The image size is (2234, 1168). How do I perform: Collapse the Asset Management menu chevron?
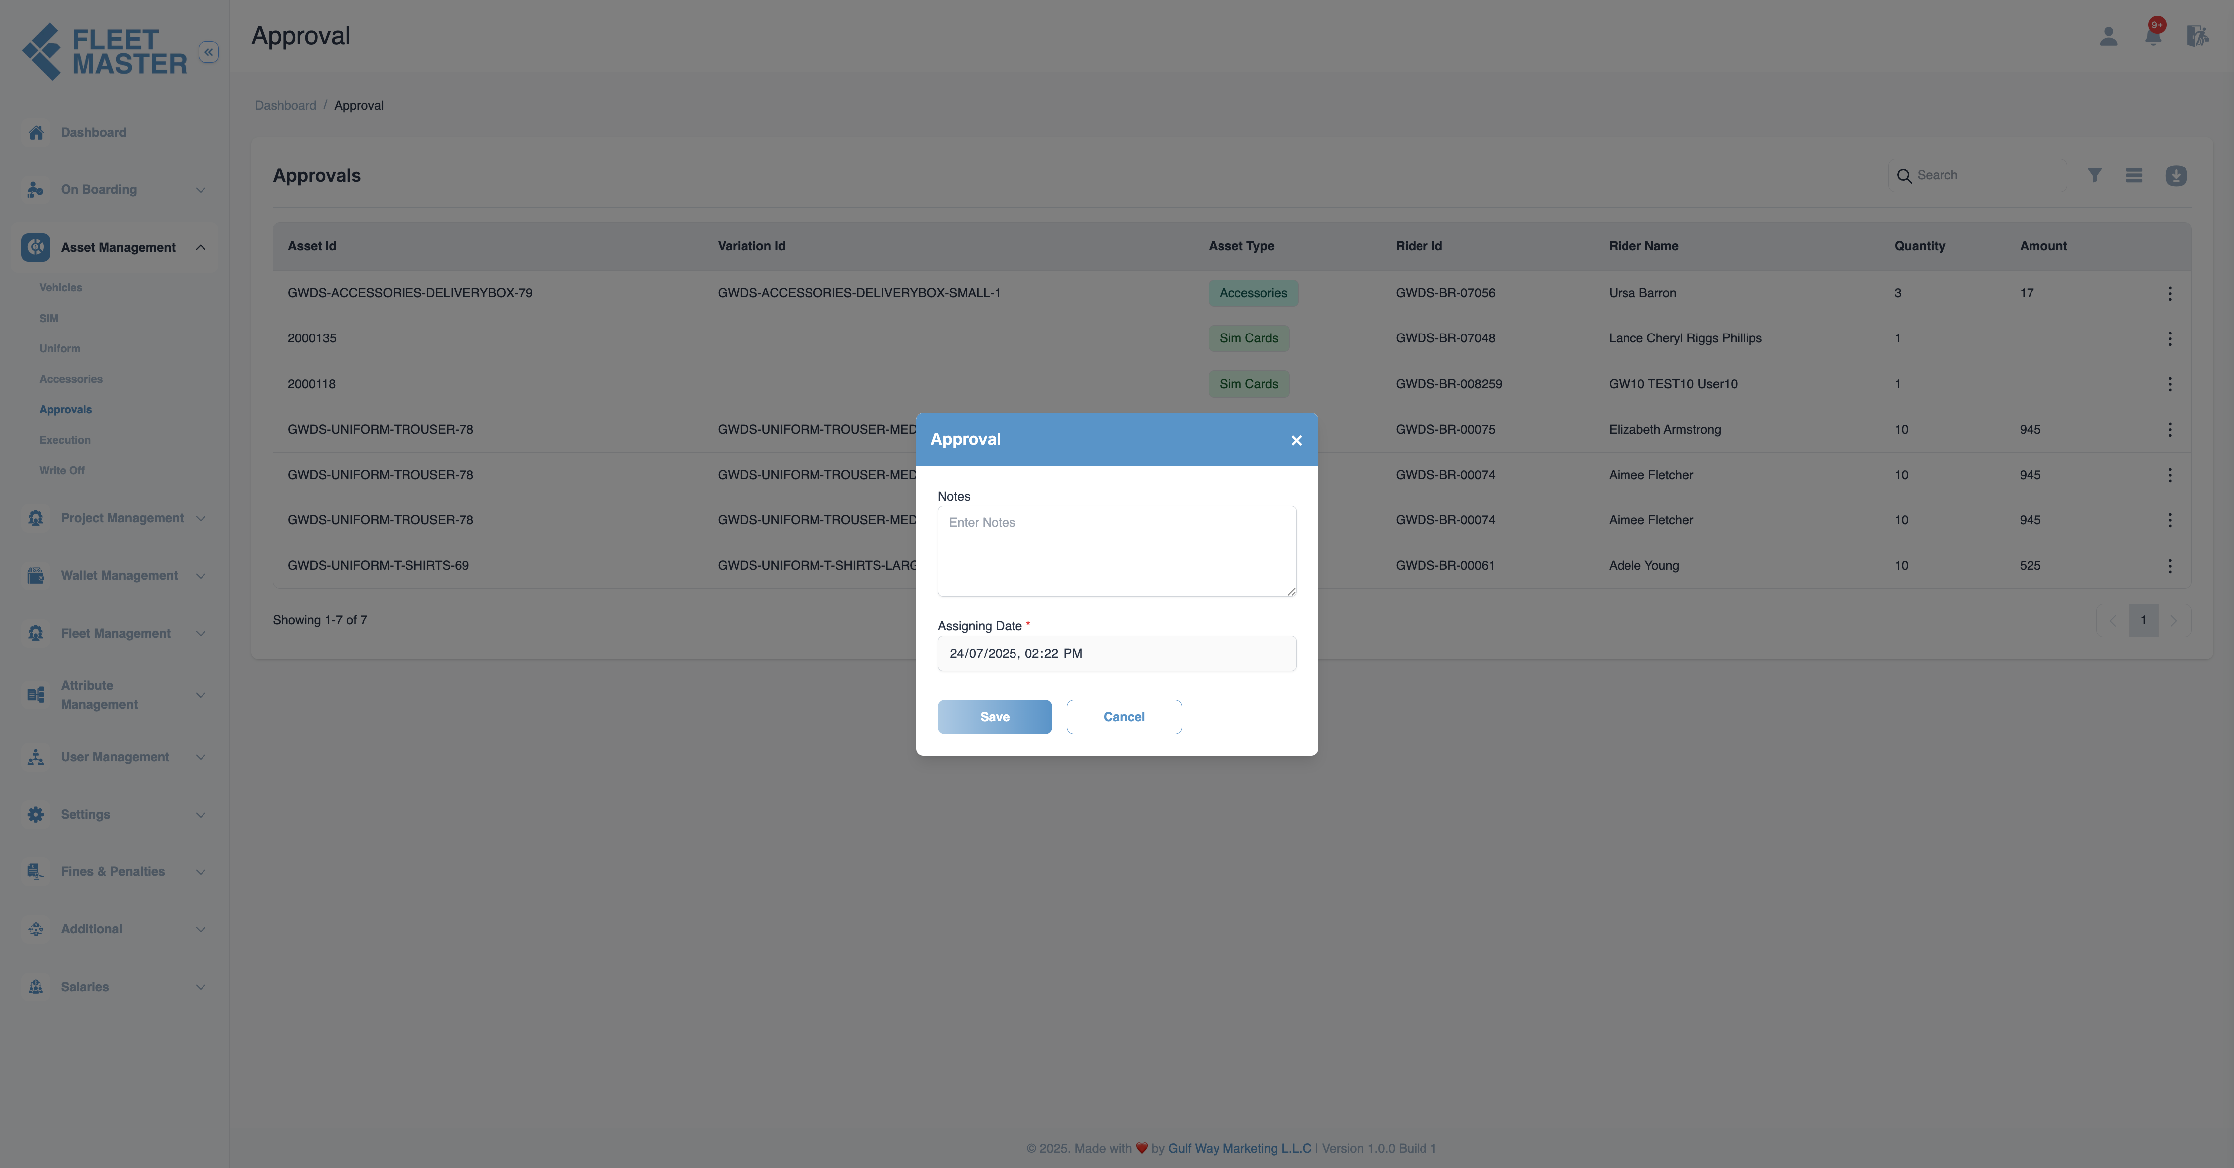(x=201, y=248)
